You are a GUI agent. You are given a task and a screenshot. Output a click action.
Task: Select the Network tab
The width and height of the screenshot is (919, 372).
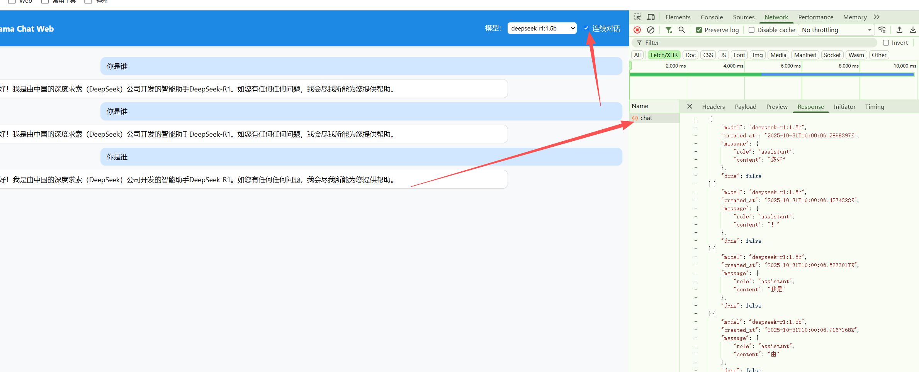coord(776,17)
